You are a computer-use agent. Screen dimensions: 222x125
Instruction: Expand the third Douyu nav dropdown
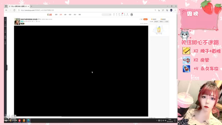65,15
